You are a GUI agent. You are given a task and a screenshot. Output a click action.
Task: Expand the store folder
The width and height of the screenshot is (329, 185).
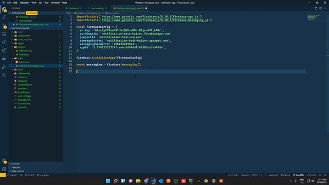tap(21, 70)
